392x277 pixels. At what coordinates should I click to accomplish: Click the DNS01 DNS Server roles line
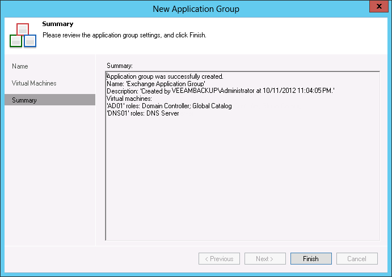coord(143,113)
